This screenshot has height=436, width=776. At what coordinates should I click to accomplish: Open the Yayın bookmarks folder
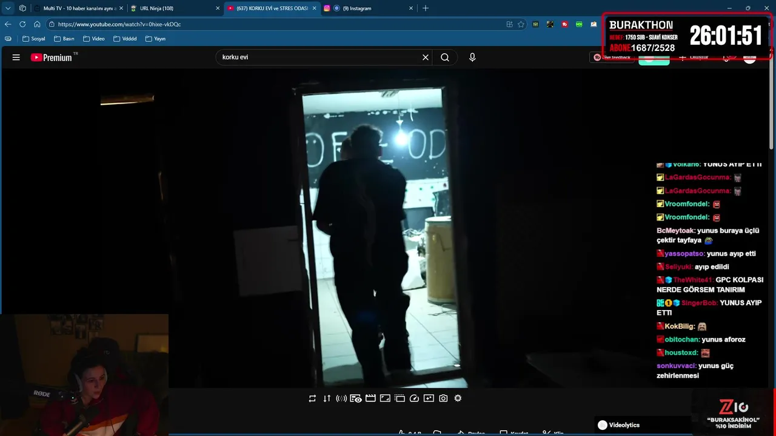point(156,39)
